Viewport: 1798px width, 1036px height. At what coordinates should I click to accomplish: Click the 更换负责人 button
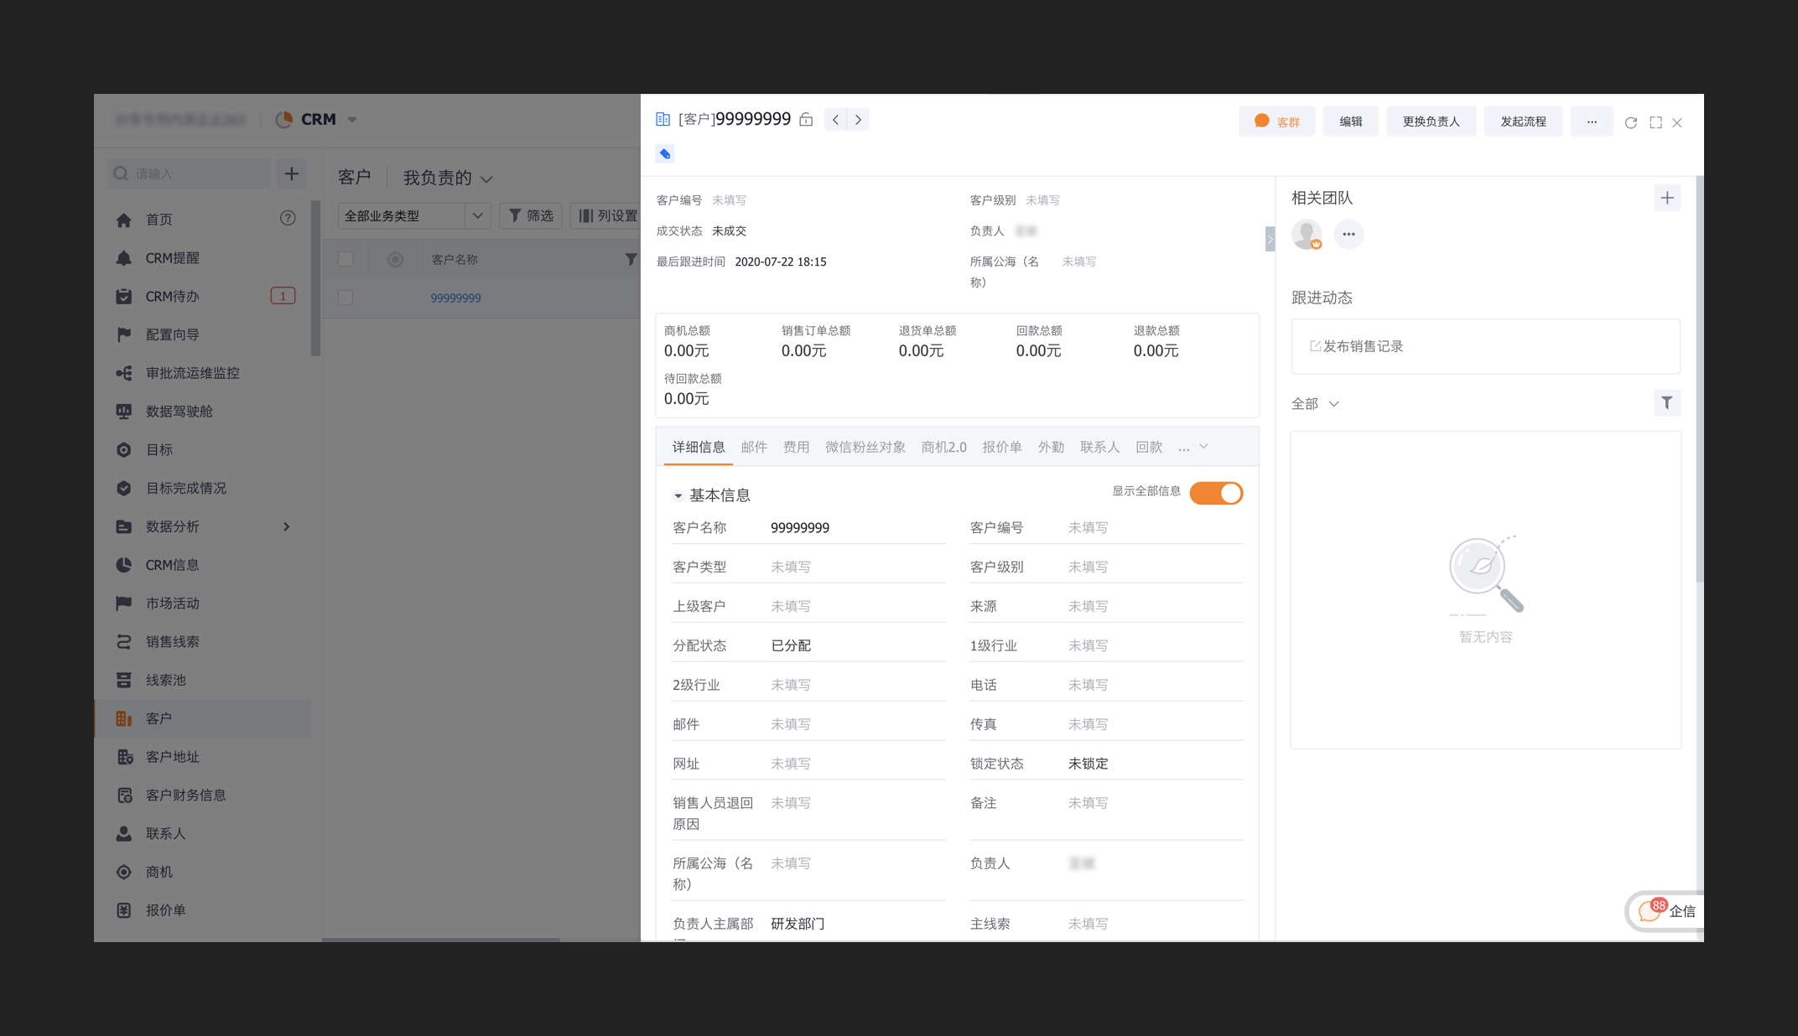pyautogui.click(x=1431, y=122)
